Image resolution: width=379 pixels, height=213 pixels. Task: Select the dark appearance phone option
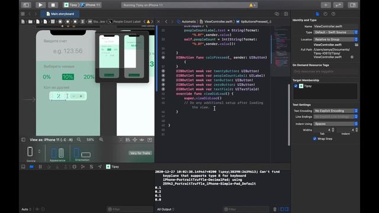61,153
